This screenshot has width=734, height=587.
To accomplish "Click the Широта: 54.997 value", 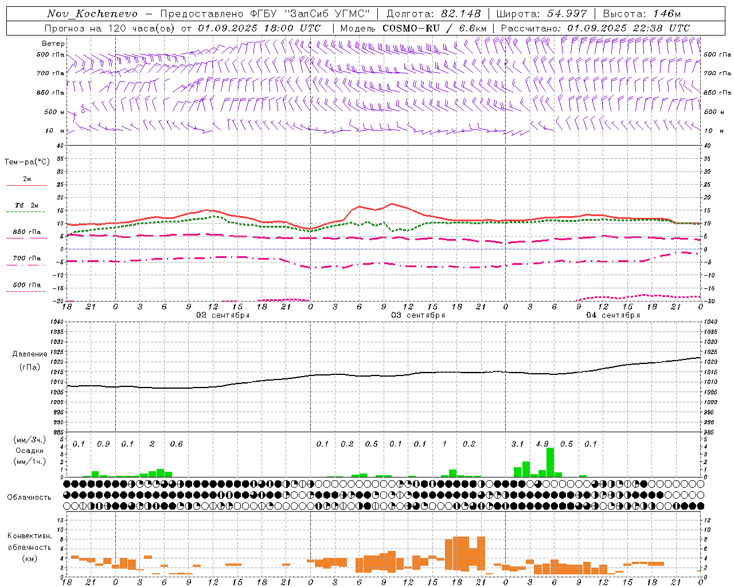I will (541, 14).
